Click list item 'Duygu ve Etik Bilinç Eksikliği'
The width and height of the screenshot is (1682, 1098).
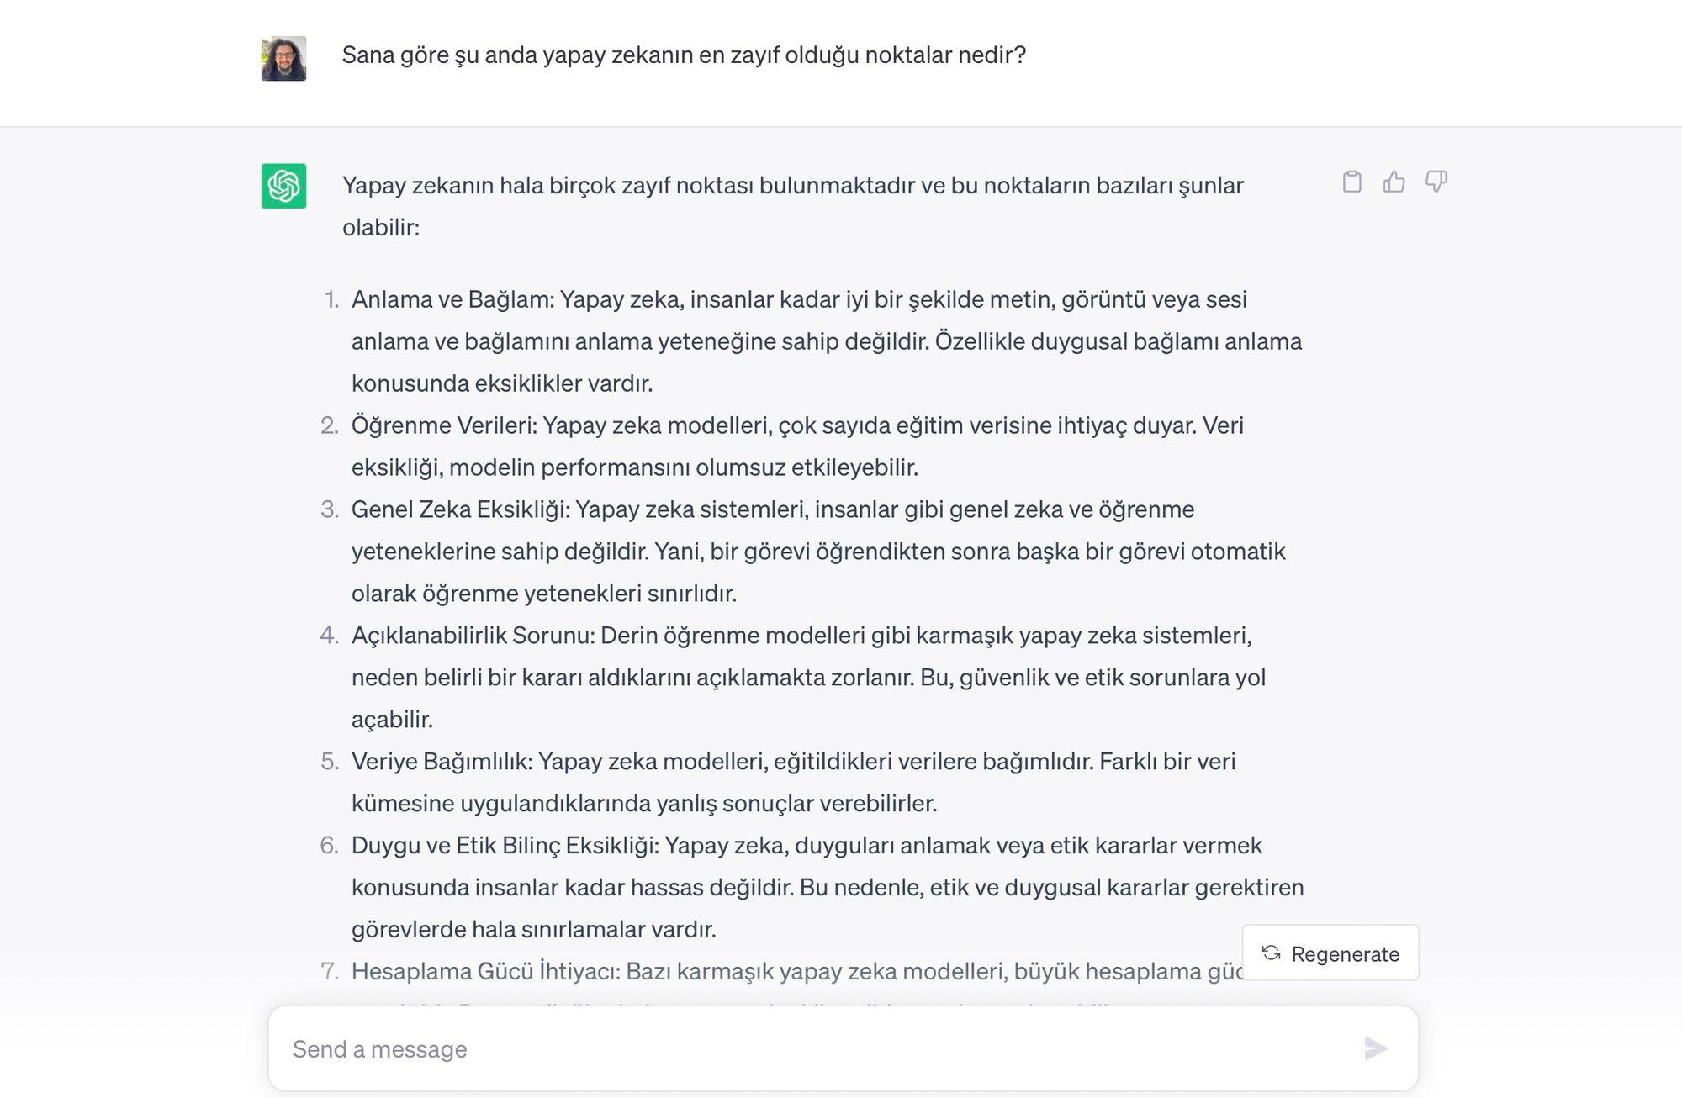click(x=828, y=888)
